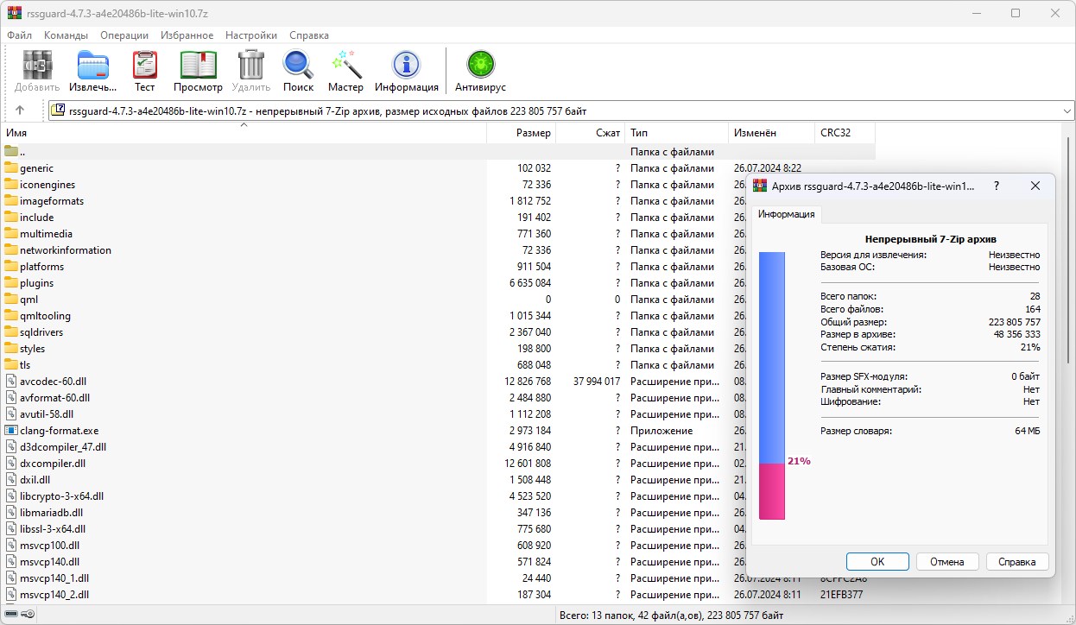The width and height of the screenshot is (1076, 625).
Task: Click the folder icon of multimedia
Action: click(x=11, y=234)
